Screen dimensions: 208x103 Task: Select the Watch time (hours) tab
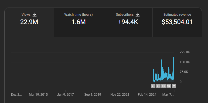pyautogui.click(x=79, y=22)
